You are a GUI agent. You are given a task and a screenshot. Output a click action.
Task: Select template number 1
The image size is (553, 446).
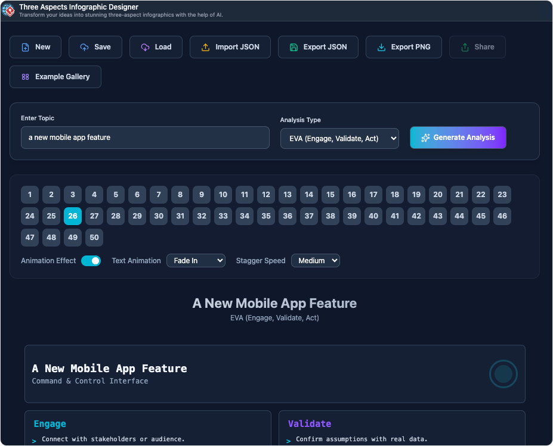click(x=30, y=195)
